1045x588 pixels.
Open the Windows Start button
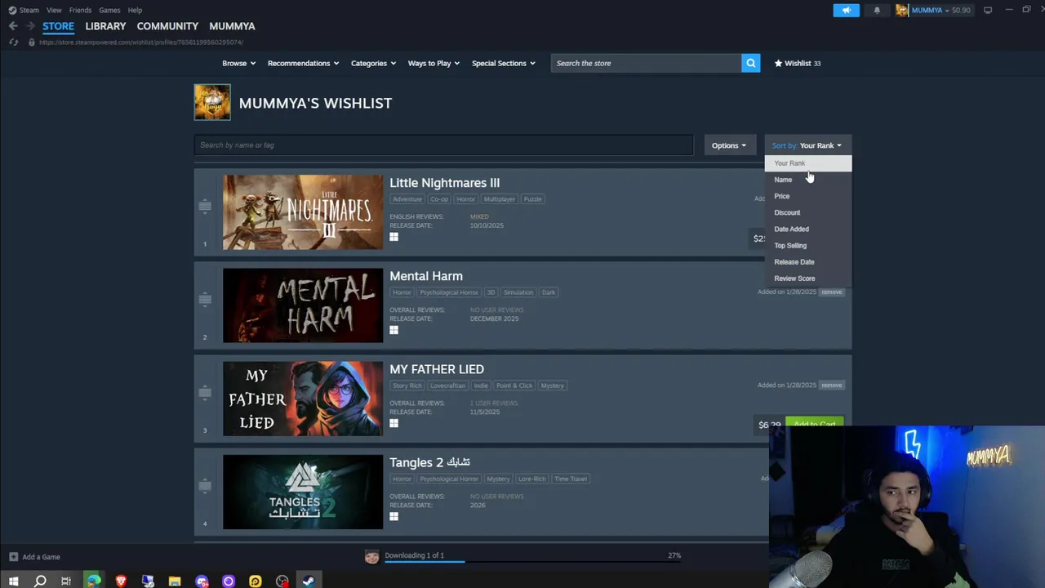point(13,581)
